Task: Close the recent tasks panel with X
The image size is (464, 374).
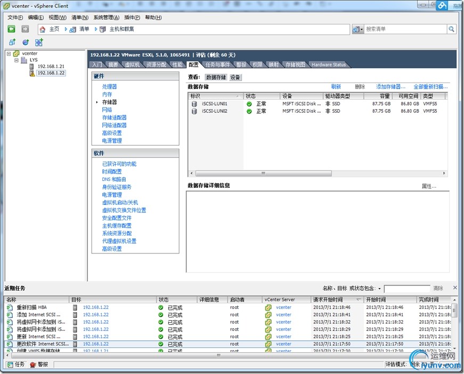Action: click(x=455, y=288)
